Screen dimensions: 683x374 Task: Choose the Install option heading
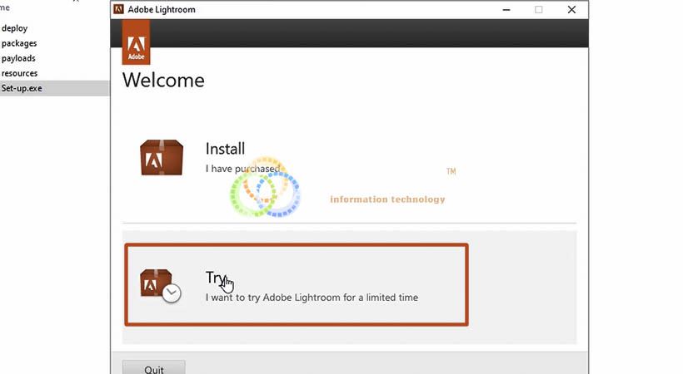(225, 149)
